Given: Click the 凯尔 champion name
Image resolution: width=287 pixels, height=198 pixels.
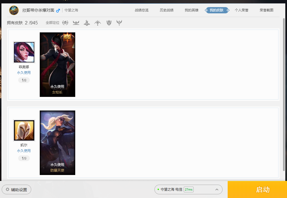Looking at the screenshot, I should (24, 145).
